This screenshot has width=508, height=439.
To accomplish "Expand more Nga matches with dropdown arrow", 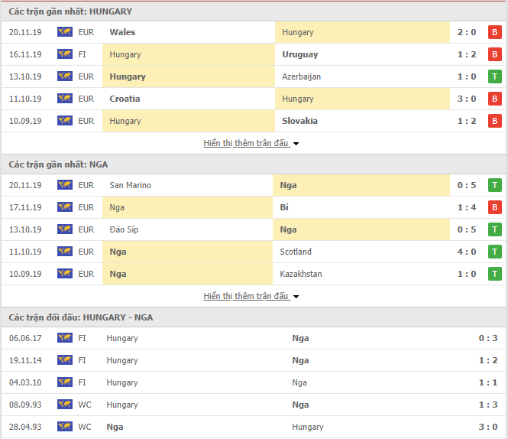I will point(296,297).
